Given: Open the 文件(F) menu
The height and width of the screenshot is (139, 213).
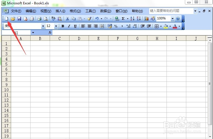Looking at the screenshot, I should click(x=16, y=11).
